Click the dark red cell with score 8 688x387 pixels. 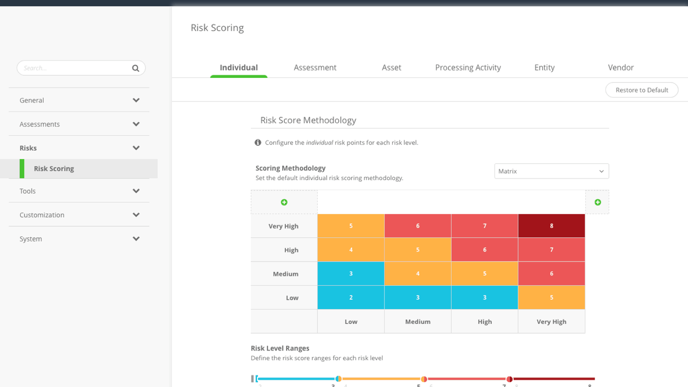551,226
